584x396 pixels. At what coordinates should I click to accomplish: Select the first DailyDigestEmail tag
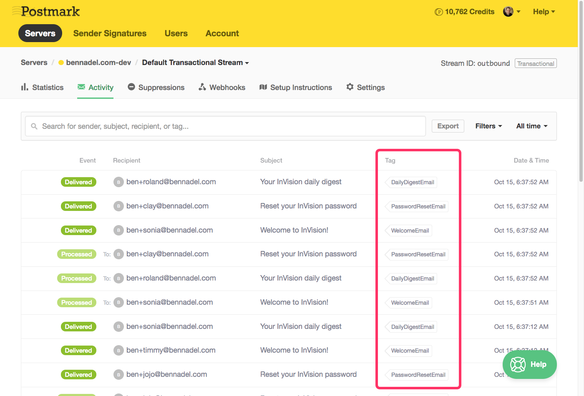(412, 182)
